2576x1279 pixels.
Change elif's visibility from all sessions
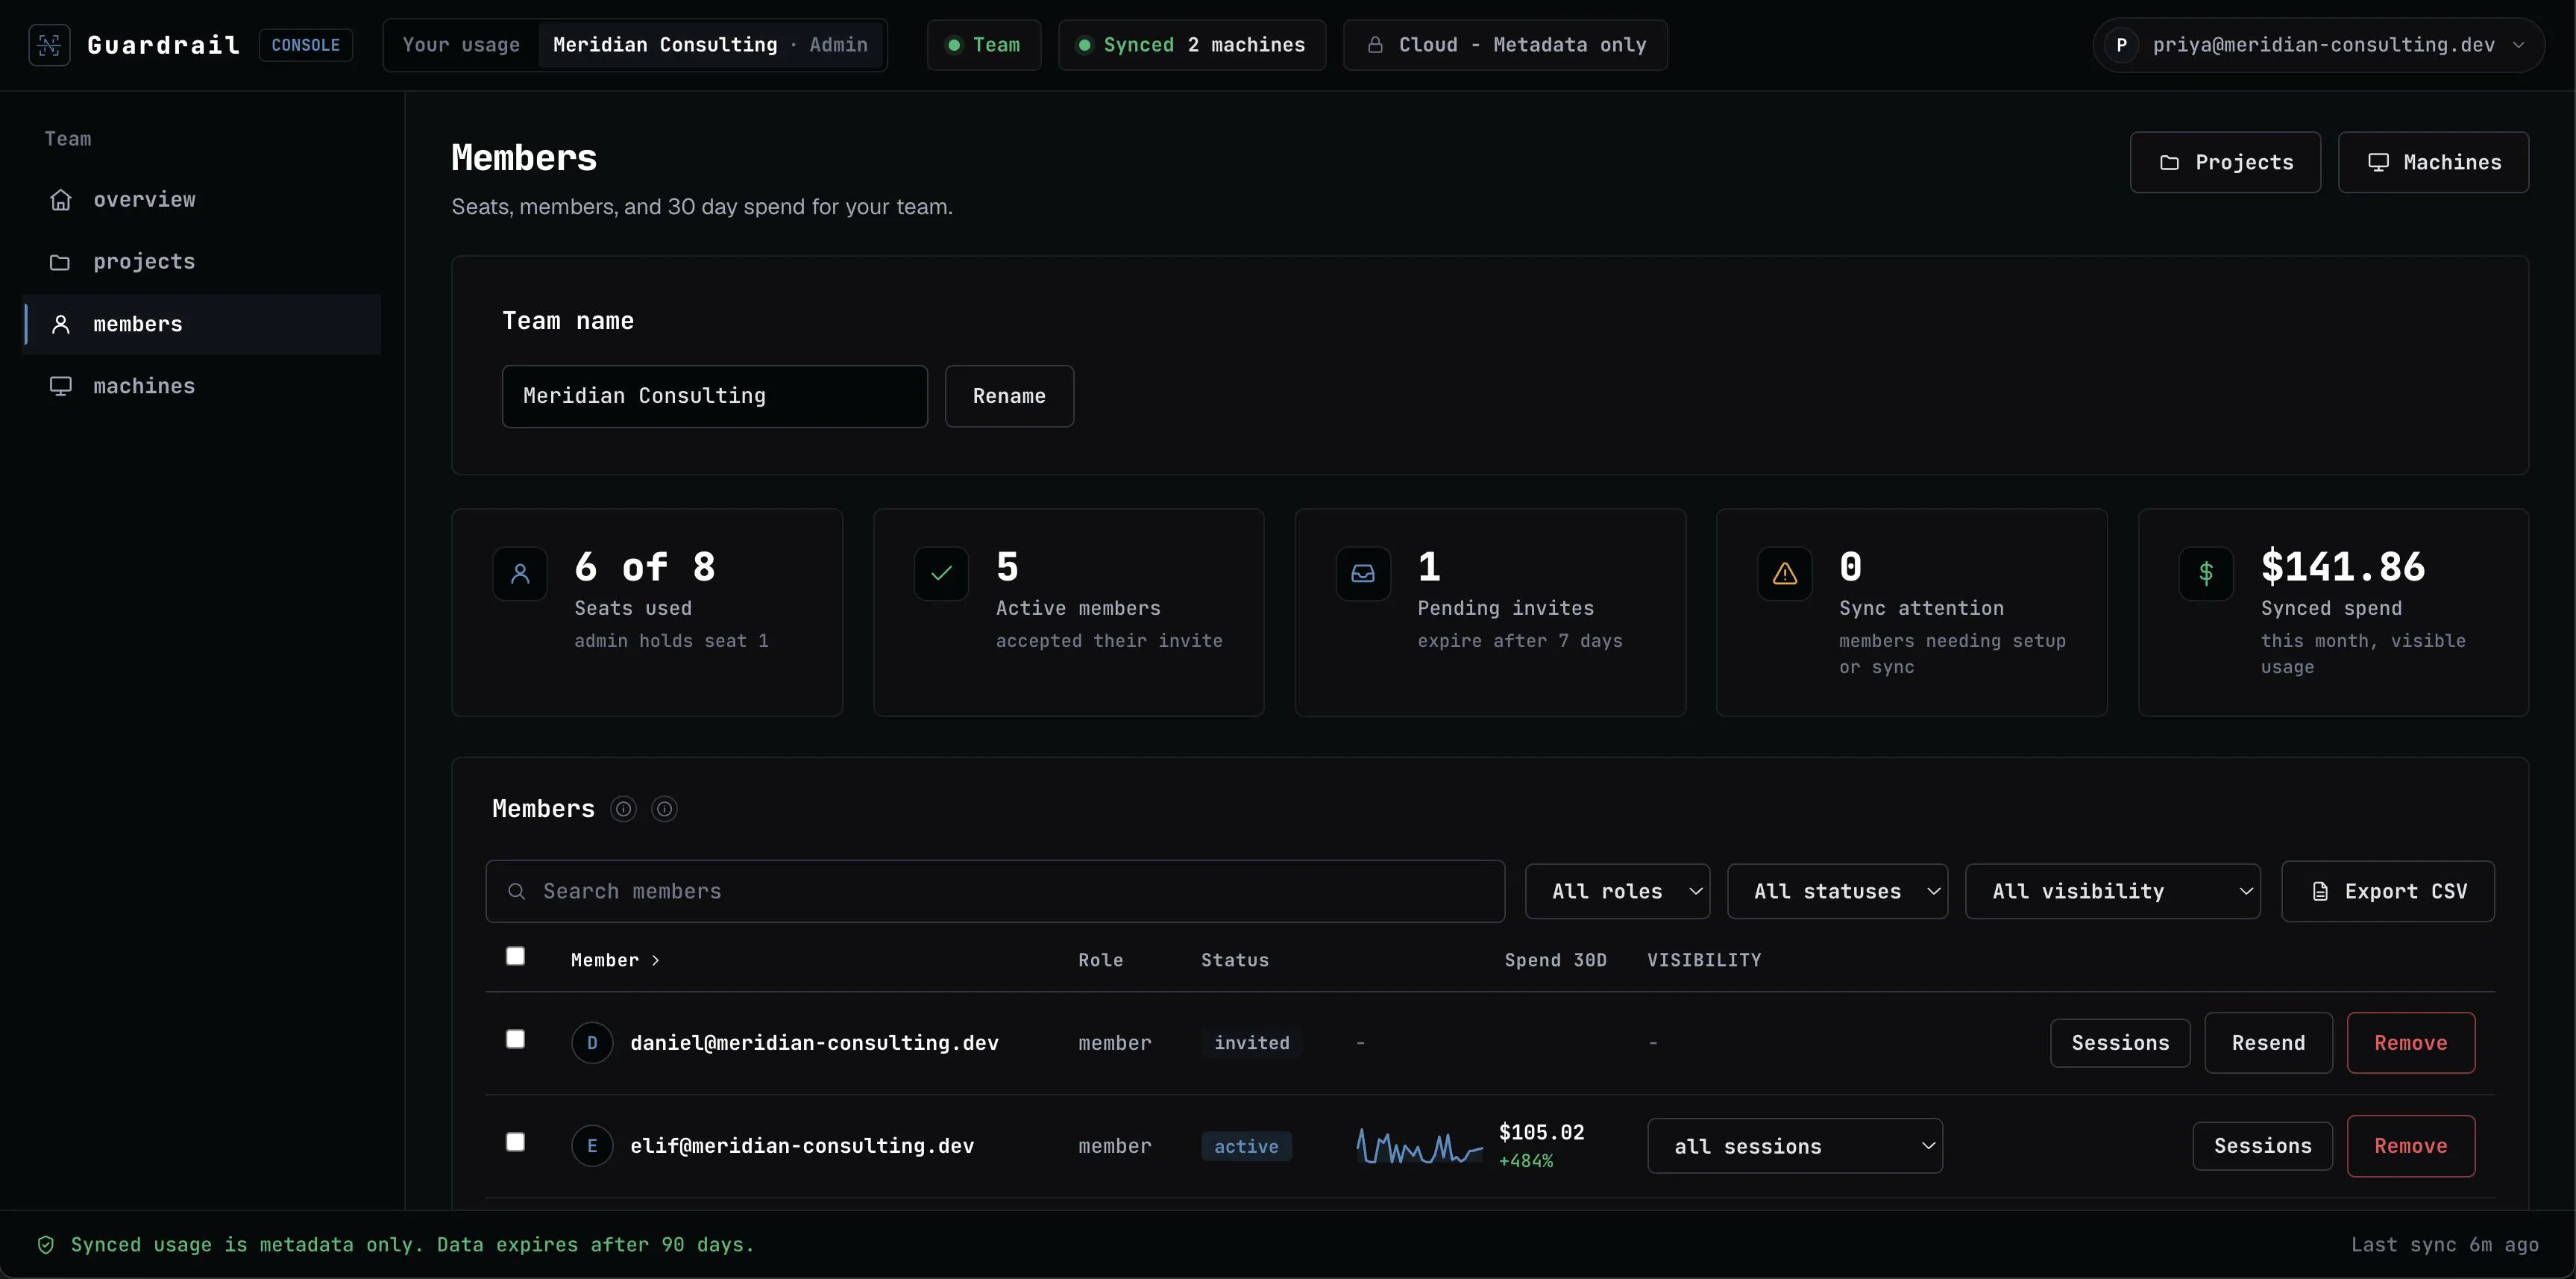click(x=1795, y=1147)
